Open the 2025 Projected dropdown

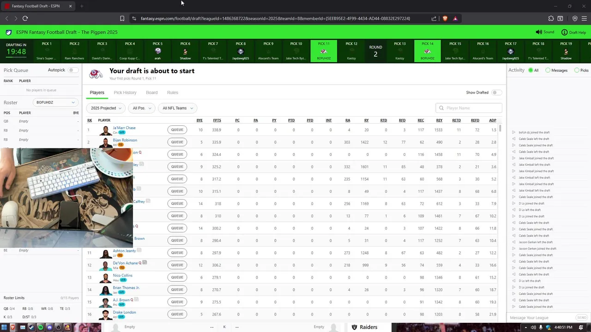[106, 108]
